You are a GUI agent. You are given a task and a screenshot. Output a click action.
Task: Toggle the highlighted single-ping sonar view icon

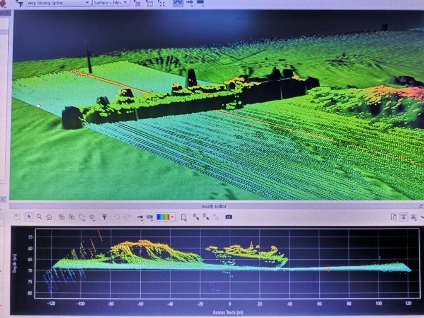pos(403,217)
